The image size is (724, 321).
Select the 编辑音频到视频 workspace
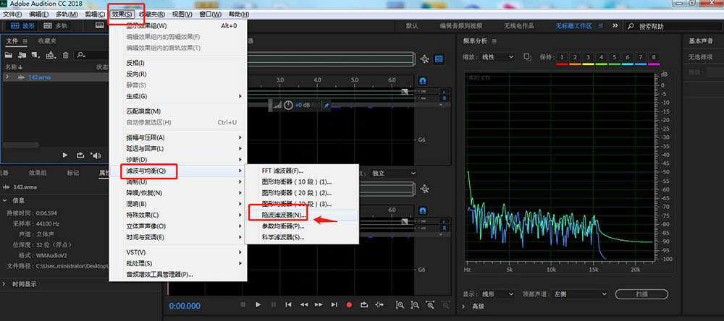pyautogui.click(x=460, y=26)
